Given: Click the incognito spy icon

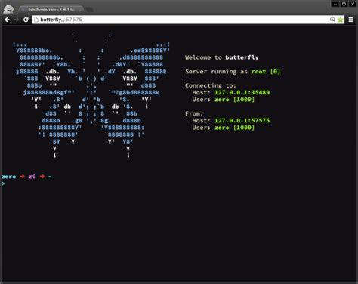Looking at the screenshot, I should point(8,9).
